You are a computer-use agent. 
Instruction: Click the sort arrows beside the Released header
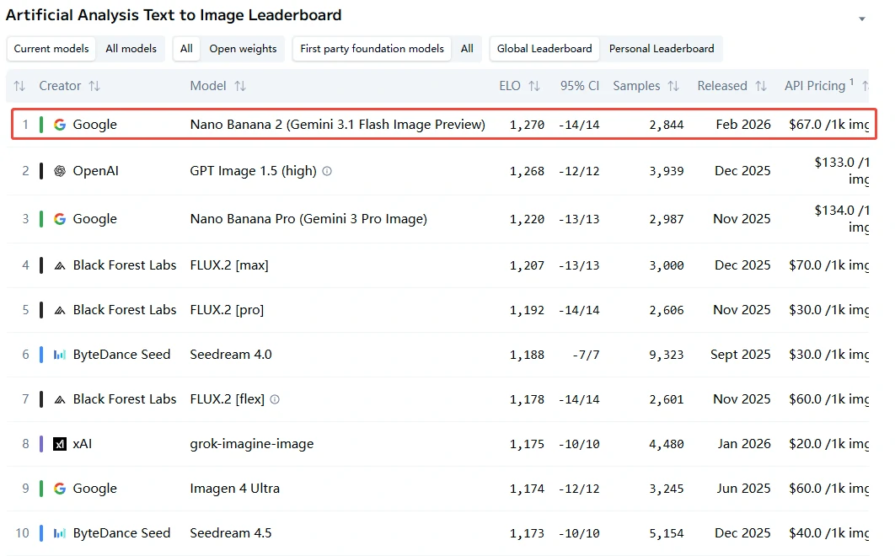point(761,85)
